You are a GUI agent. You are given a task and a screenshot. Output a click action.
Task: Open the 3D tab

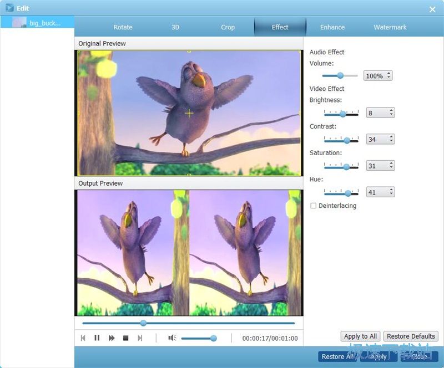[x=175, y=27]
